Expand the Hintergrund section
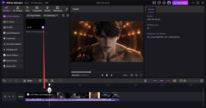206x108 pixels. point(13,50)
